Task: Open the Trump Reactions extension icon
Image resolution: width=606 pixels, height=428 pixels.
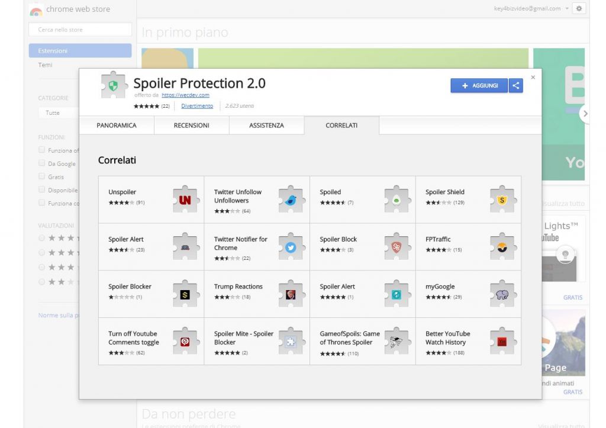Action: point(291,294)
